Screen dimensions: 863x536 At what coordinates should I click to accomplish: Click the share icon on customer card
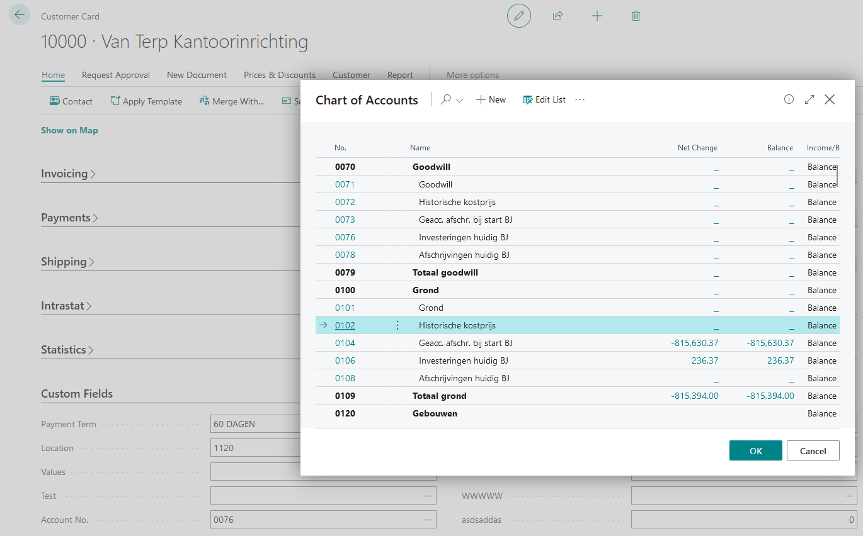557,16
